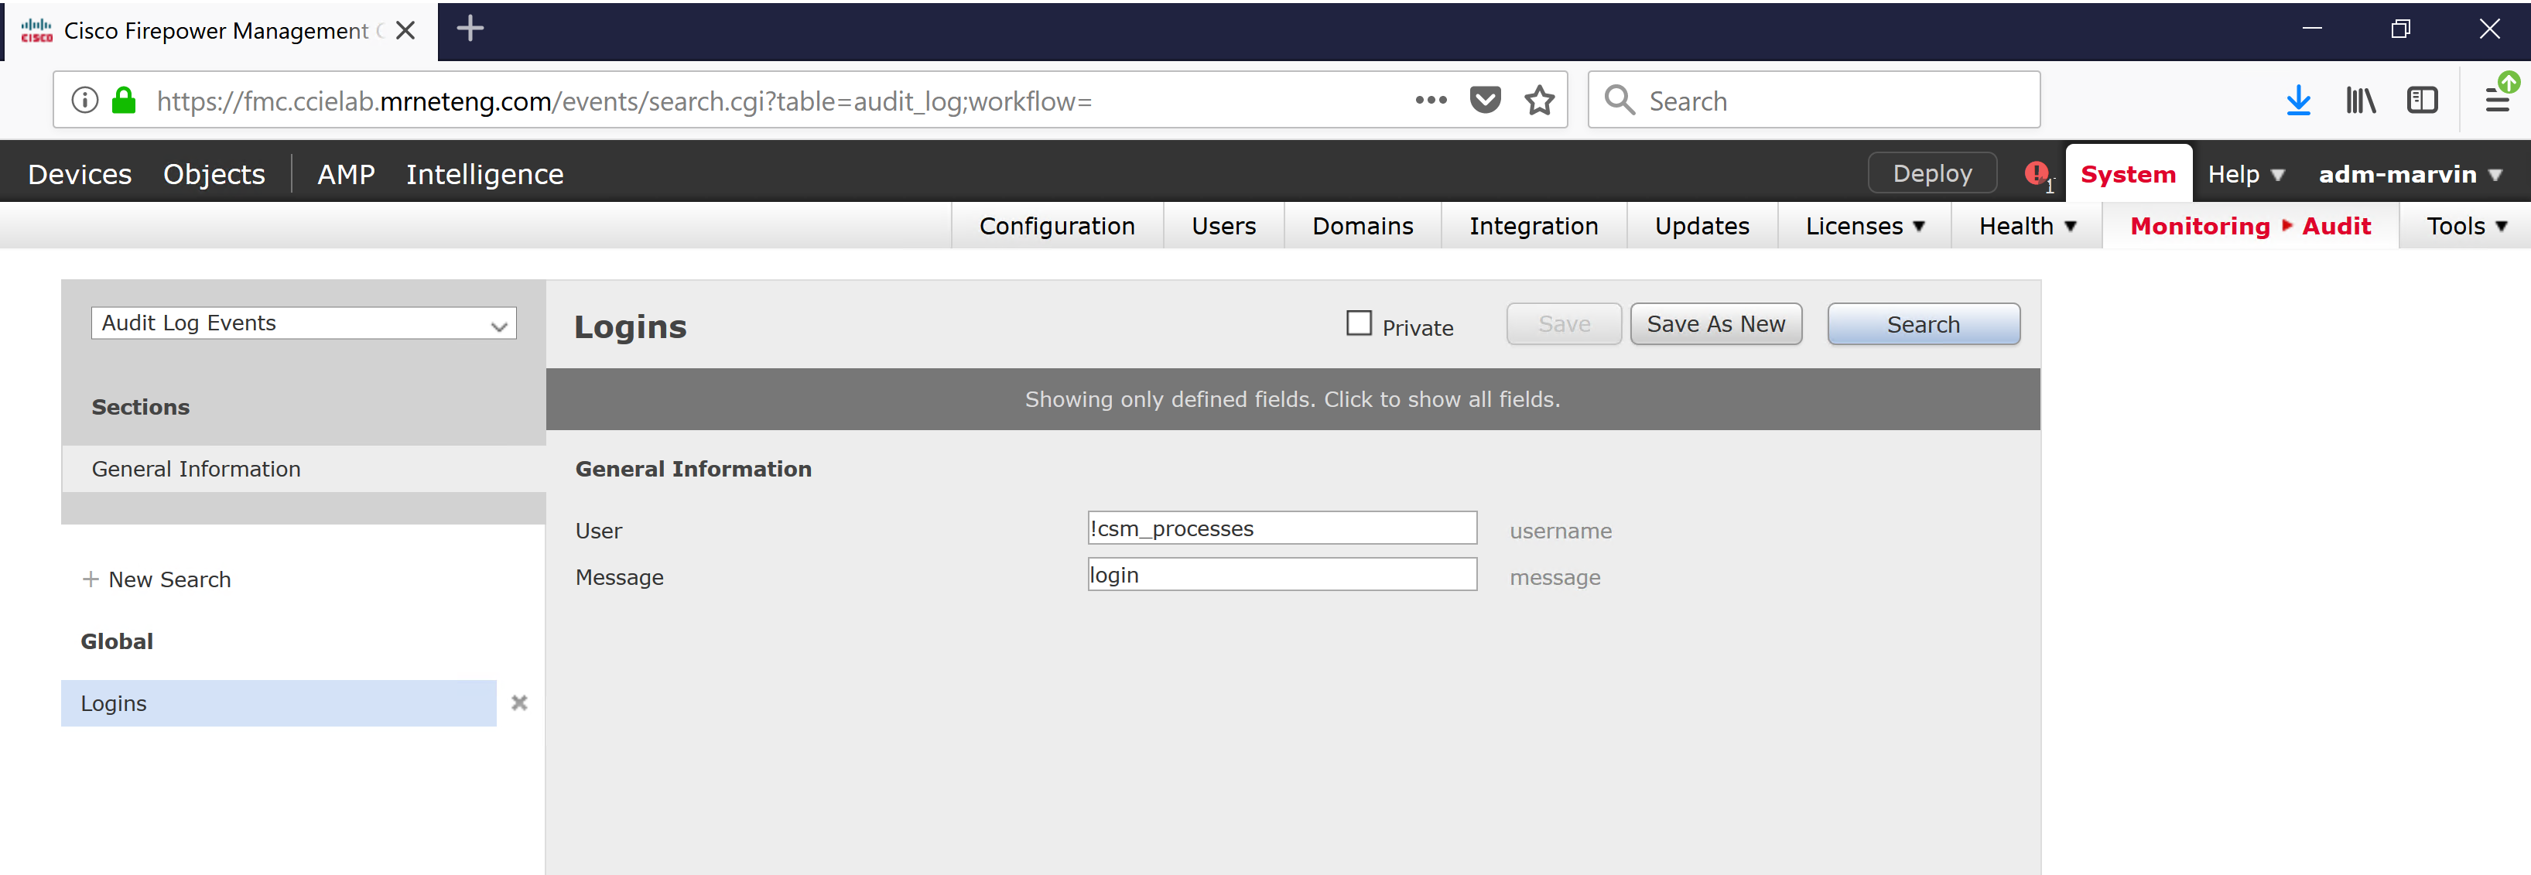2531x875 pixels.
Task: Open the Devices menu
Action: point(80,175)
